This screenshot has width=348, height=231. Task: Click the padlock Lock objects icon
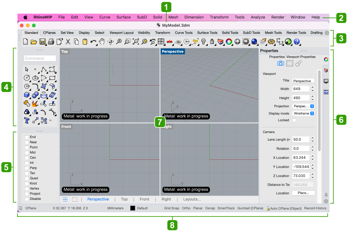coord(212,42)
